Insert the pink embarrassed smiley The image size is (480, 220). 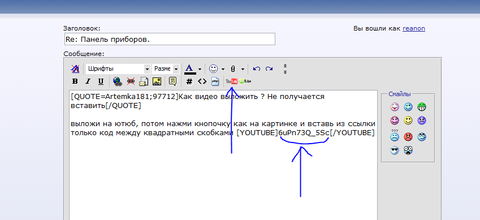395,120
